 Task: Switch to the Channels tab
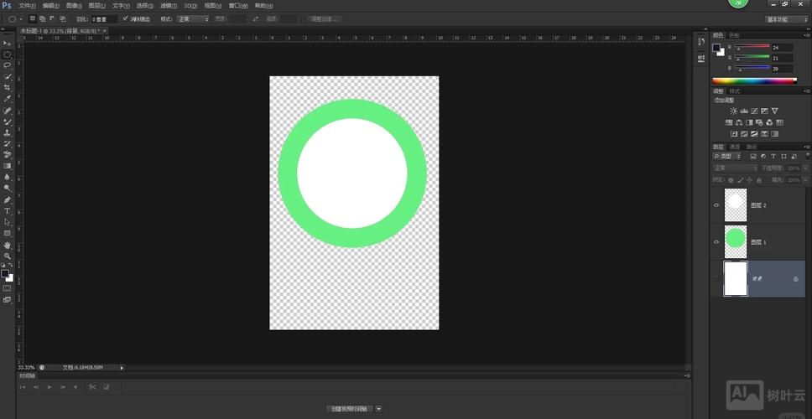pos(734,147)
